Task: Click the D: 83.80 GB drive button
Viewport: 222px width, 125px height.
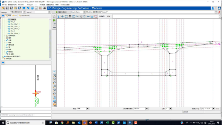Action: point(24,16)
